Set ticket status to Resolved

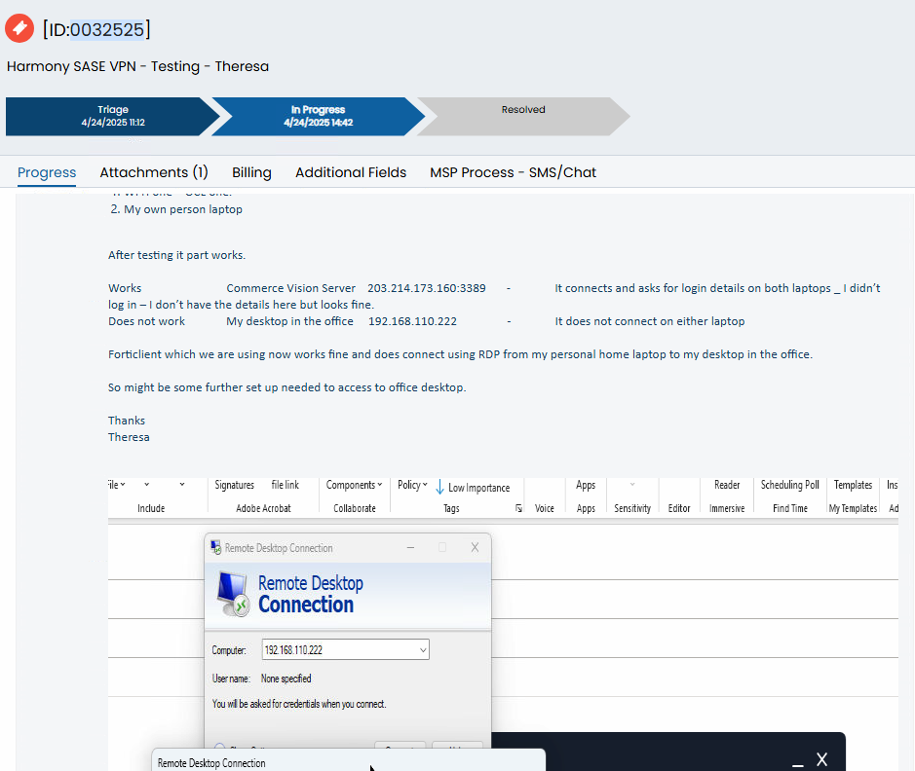coord(523,116)
